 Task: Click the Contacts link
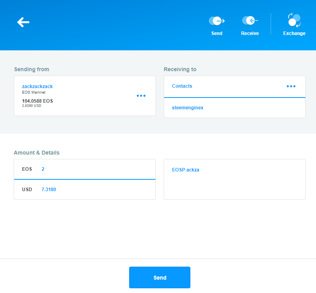point(182,86)
